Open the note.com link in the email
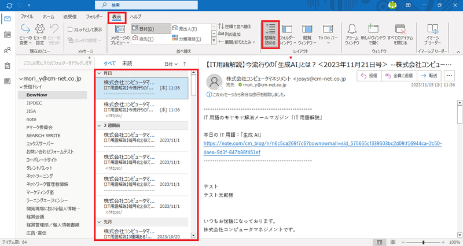This screenshot has width=463, height=246. click(322, 148)
